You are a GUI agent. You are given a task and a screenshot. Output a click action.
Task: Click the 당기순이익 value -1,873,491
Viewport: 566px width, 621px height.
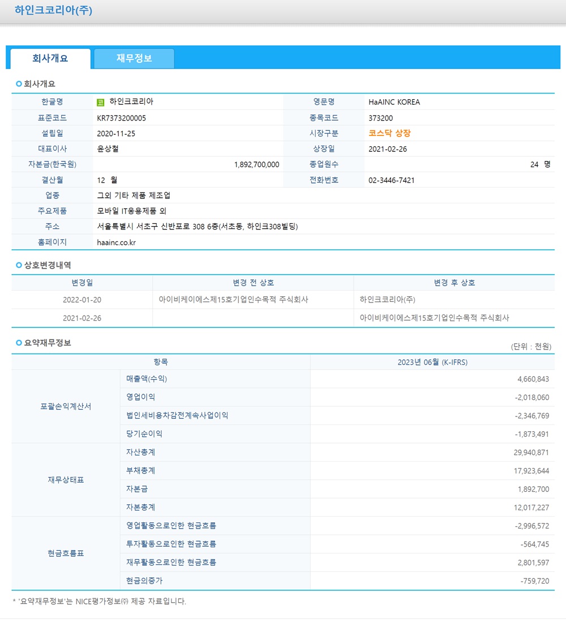[532, 434]
